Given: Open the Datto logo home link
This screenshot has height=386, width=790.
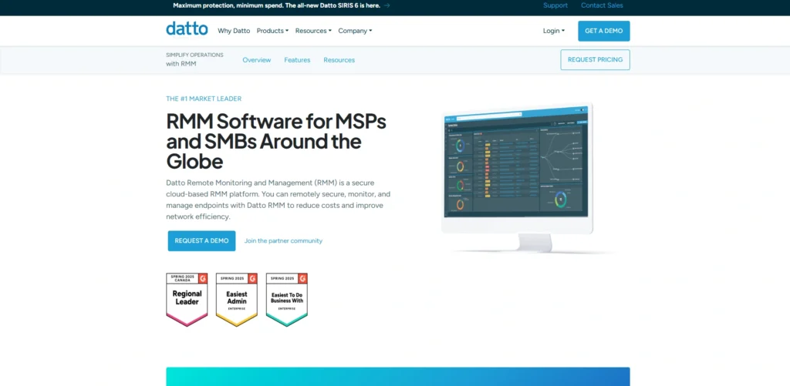Looking at the screenshot, I should click(187, 29).
